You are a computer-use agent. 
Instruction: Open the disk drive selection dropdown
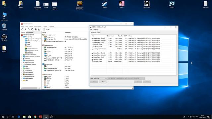point(126,79)
